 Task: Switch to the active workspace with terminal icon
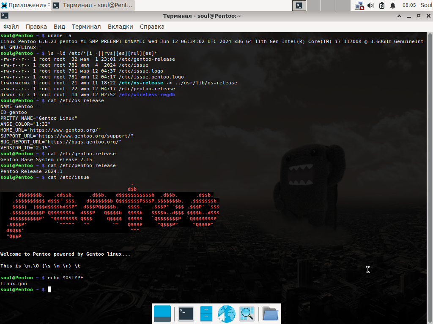[x=299, y=5]
